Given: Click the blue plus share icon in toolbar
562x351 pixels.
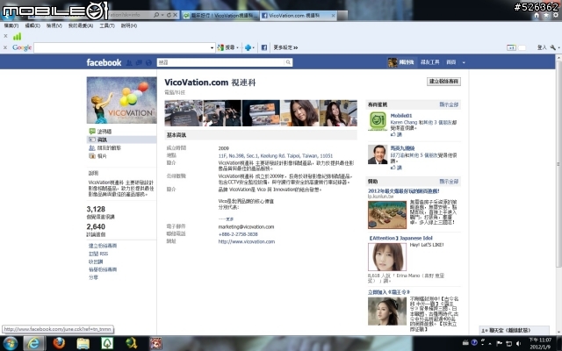Looking at the screenshot, I should pyautogui.click(x=248, y=47).
